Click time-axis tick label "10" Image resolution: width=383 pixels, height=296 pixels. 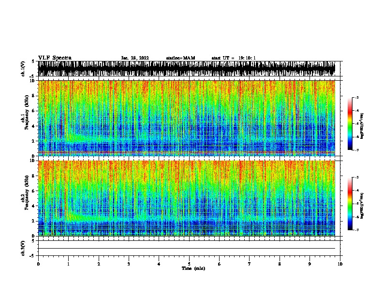click(x=340, y=264)
